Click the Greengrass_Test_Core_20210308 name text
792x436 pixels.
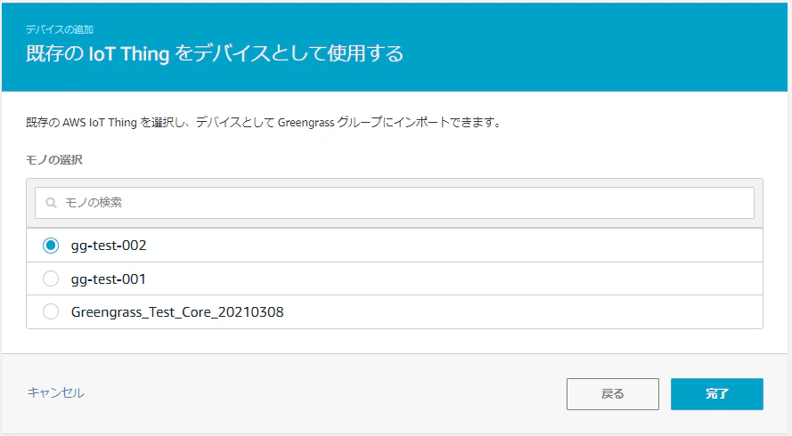(x=177, y=311)
